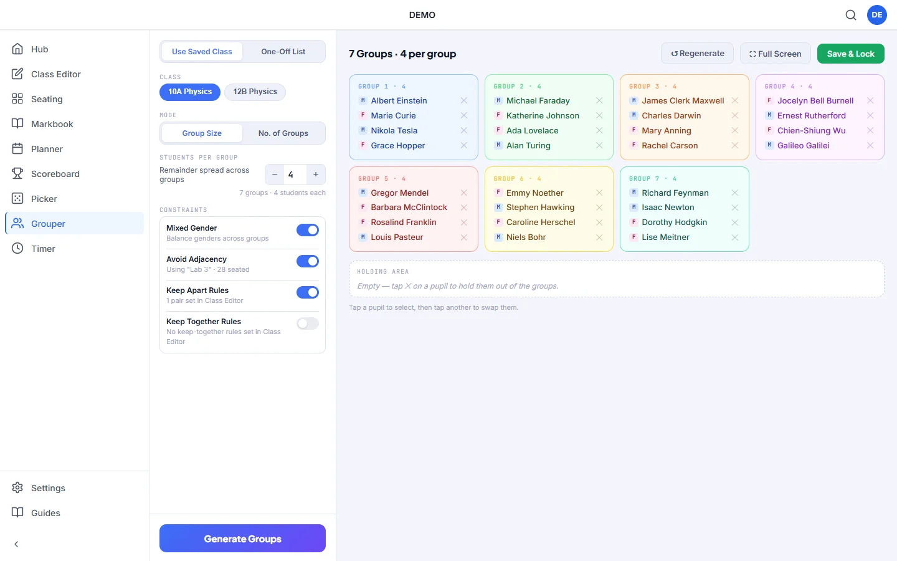This screenshot has height=561, width=897.
Task: Open Planner page
Action: (75, 149)
